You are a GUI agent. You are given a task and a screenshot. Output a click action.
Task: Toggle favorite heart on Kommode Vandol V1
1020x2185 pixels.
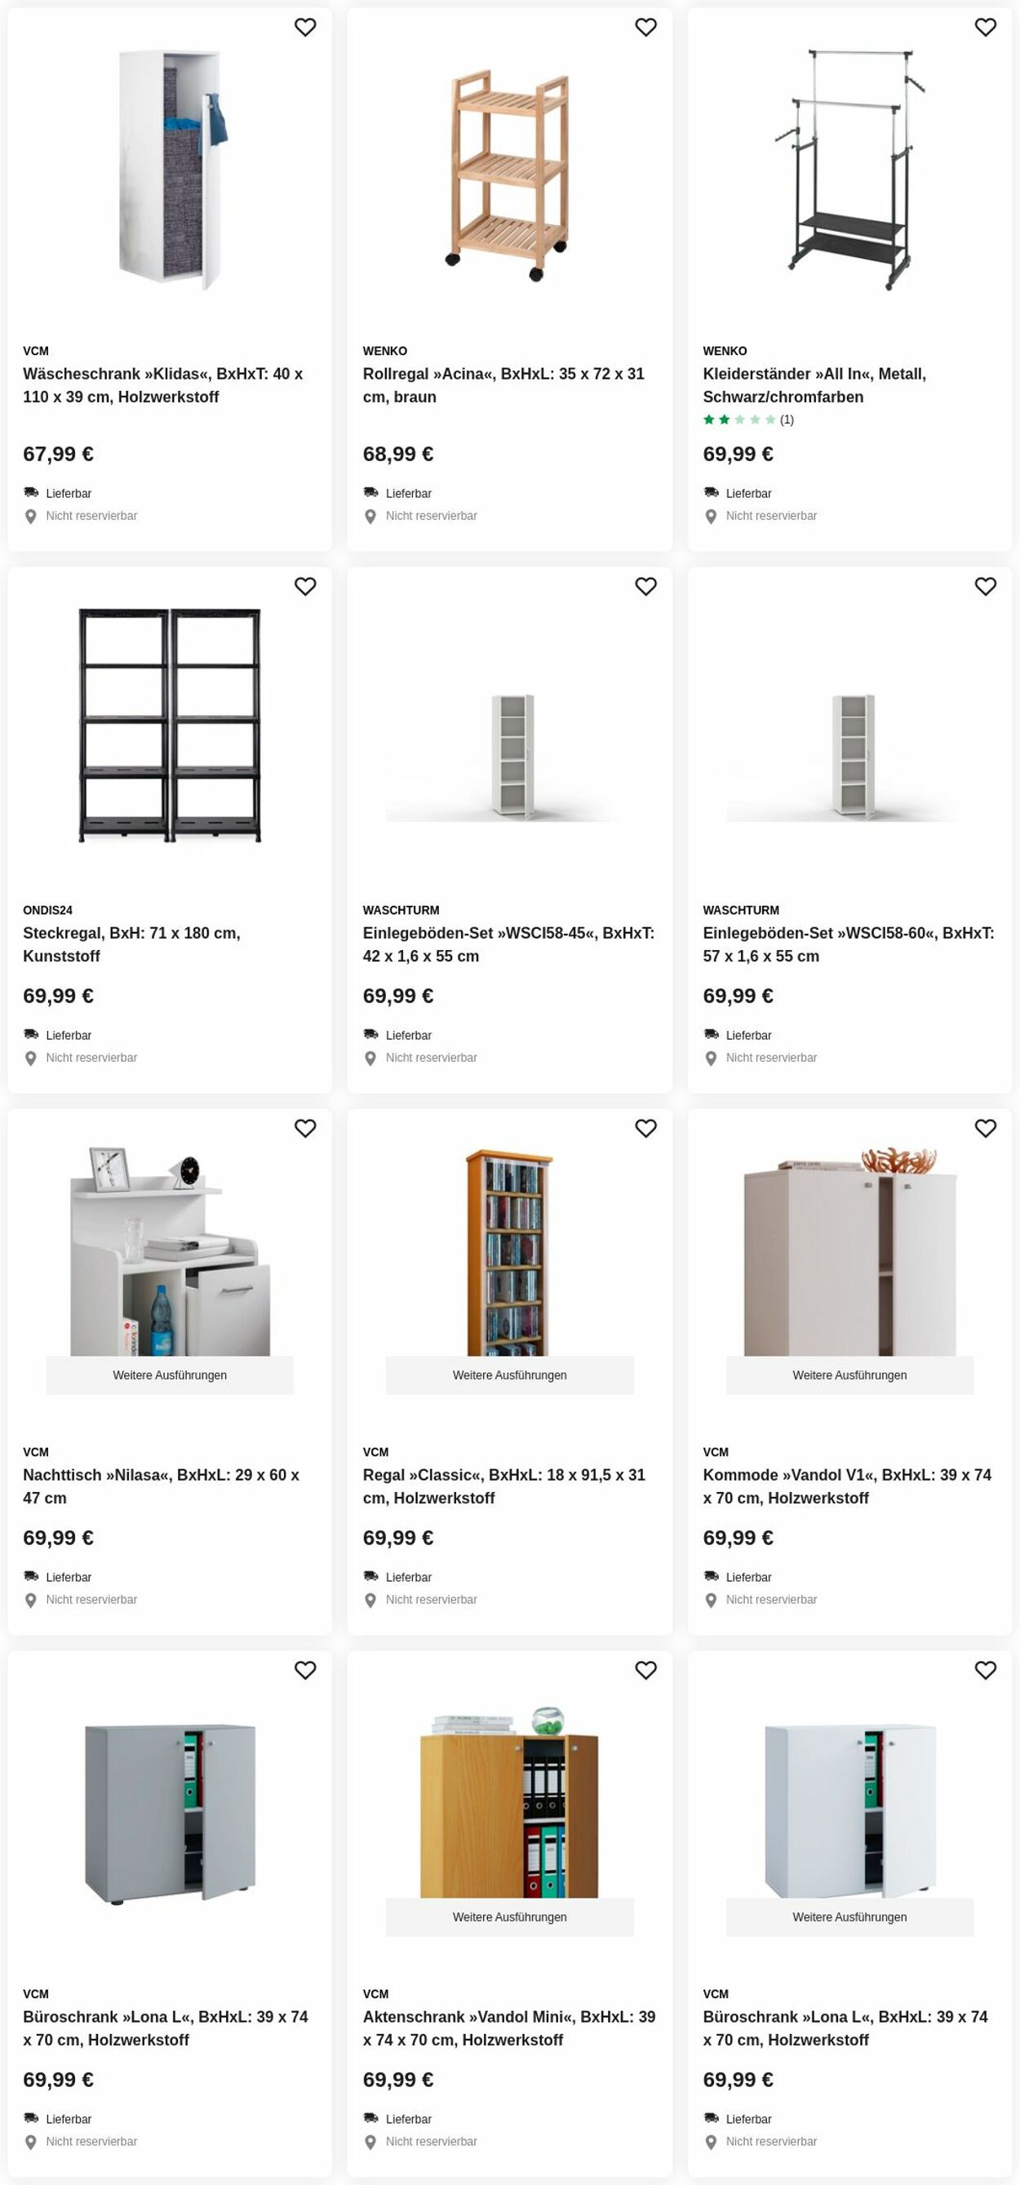[985, 1128]
